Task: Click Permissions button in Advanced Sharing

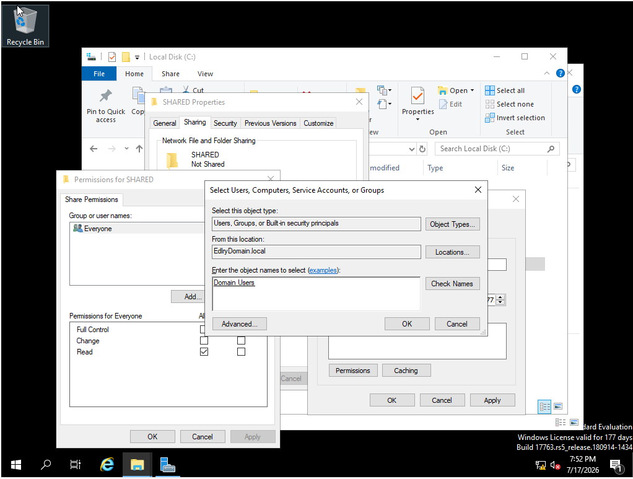Action: point(353,371)
